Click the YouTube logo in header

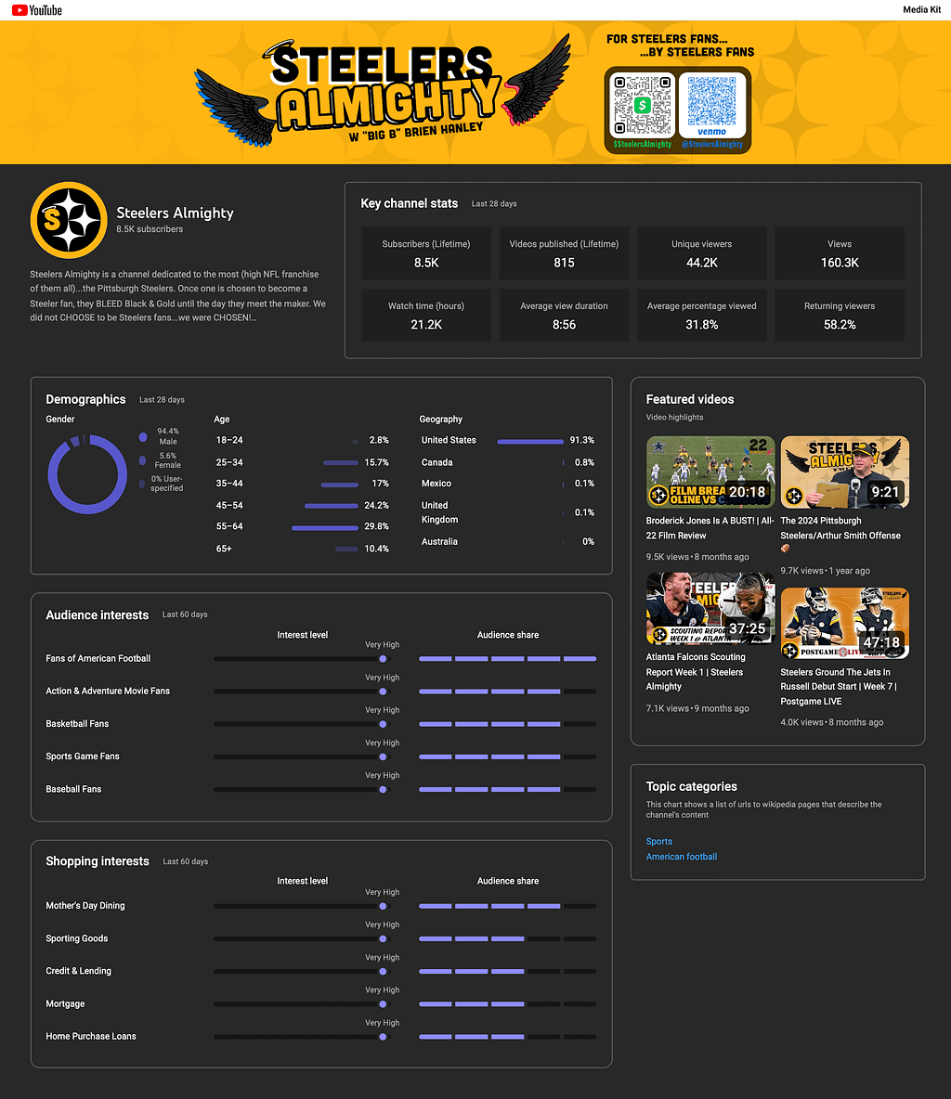pyautogui.click(x=36, y=10)
